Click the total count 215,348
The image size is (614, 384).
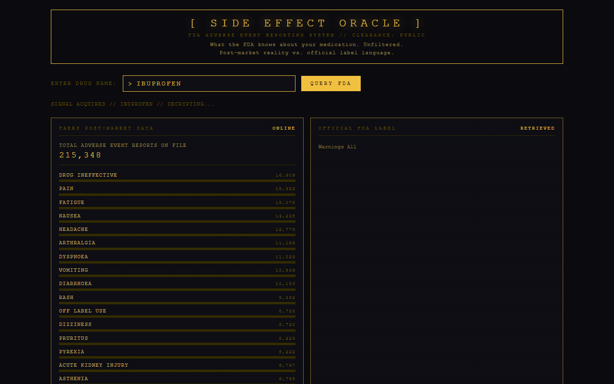[80, 155]
